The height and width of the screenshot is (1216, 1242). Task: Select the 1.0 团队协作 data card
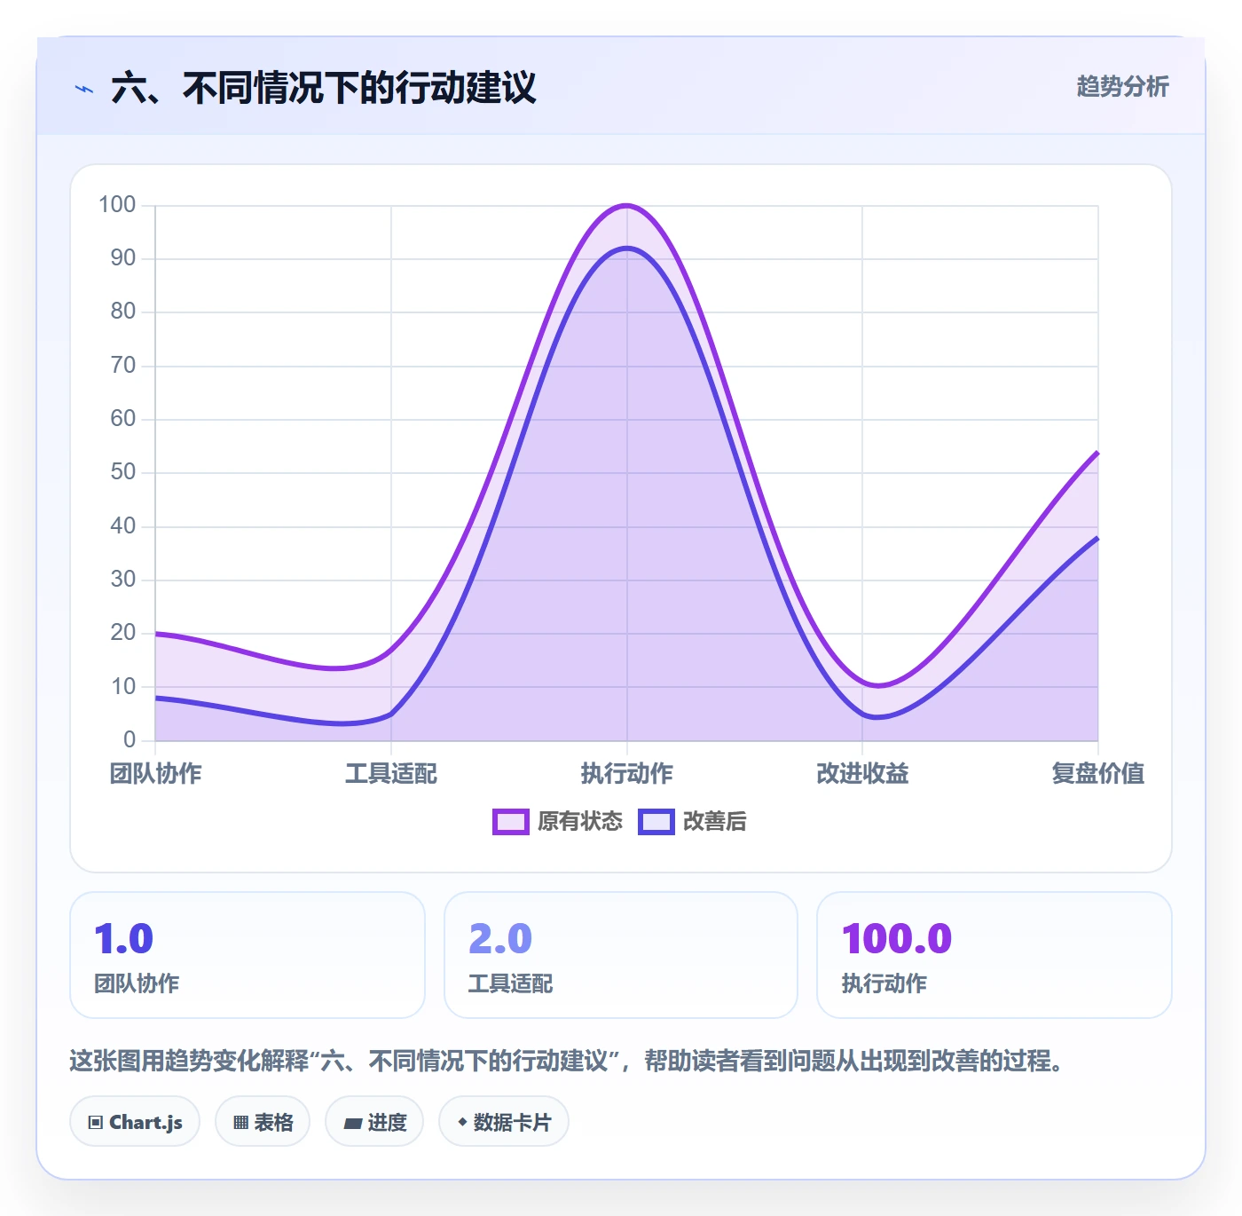[248, 955]
